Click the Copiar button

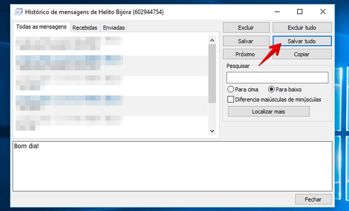pyautogui.click(x=302, y=54)
